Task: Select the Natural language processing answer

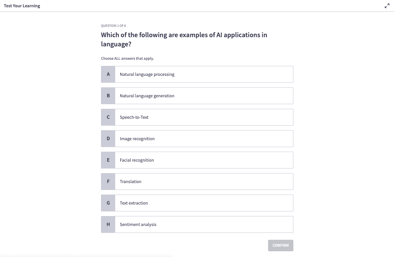Action: coord(197,74)
